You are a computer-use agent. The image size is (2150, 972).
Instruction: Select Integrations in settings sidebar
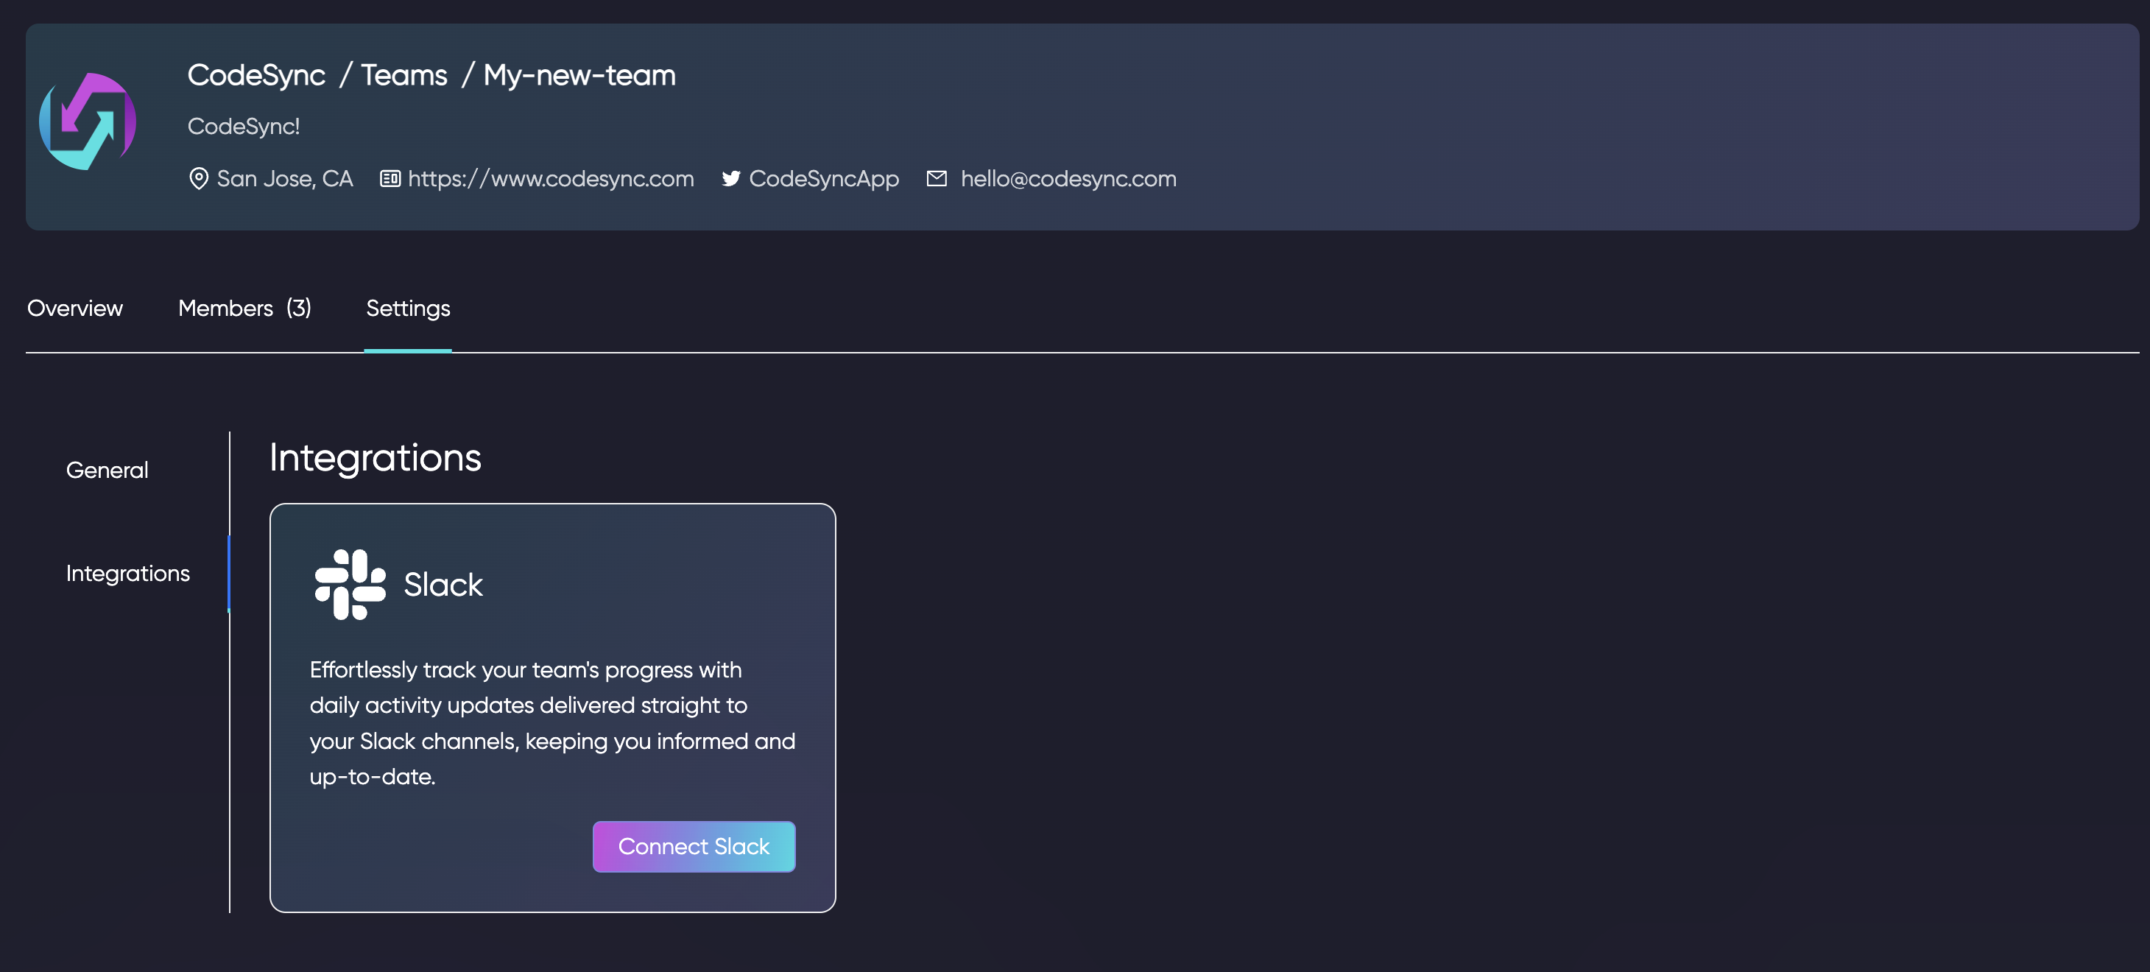click(x=127, y=574)
